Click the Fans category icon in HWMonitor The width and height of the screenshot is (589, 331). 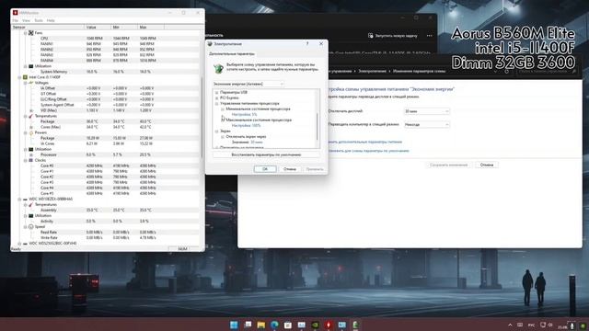[31, 33]
